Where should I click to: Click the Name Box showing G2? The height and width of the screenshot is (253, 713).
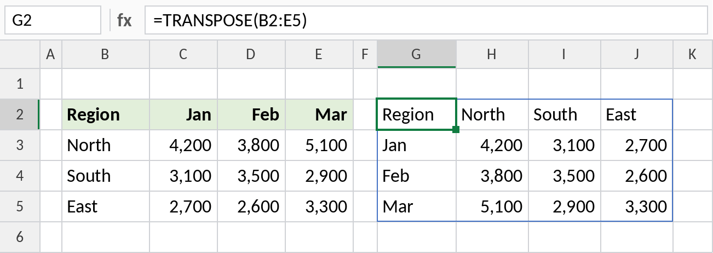[53, 21]
